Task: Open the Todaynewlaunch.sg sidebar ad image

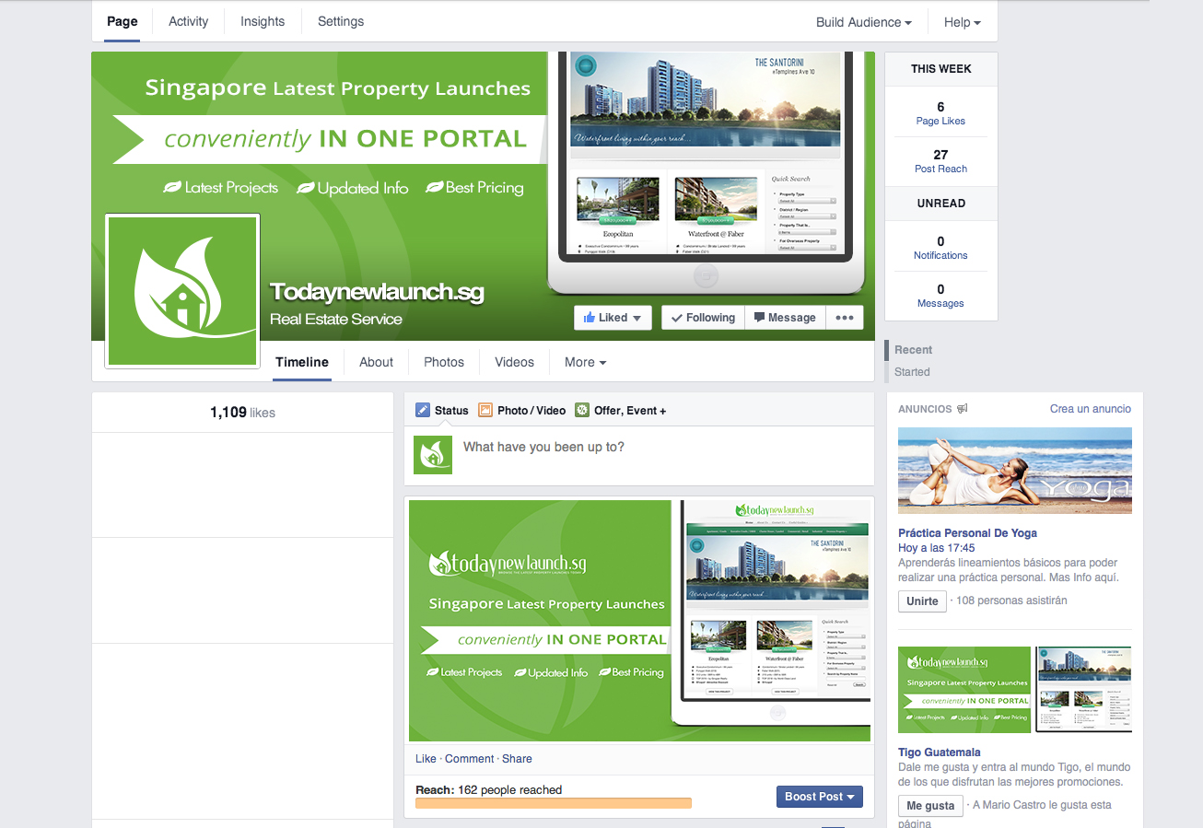Action: tap(1015, 690)
